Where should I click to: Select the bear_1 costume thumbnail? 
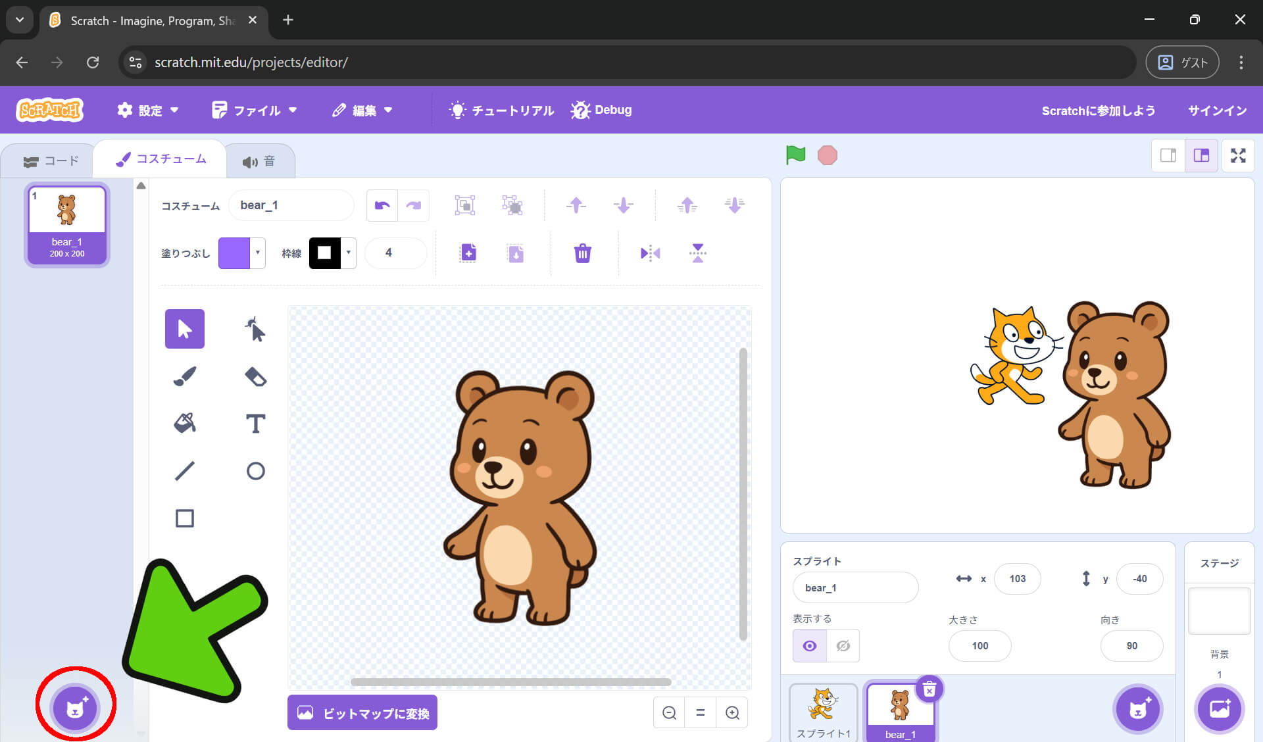point(67,225)
